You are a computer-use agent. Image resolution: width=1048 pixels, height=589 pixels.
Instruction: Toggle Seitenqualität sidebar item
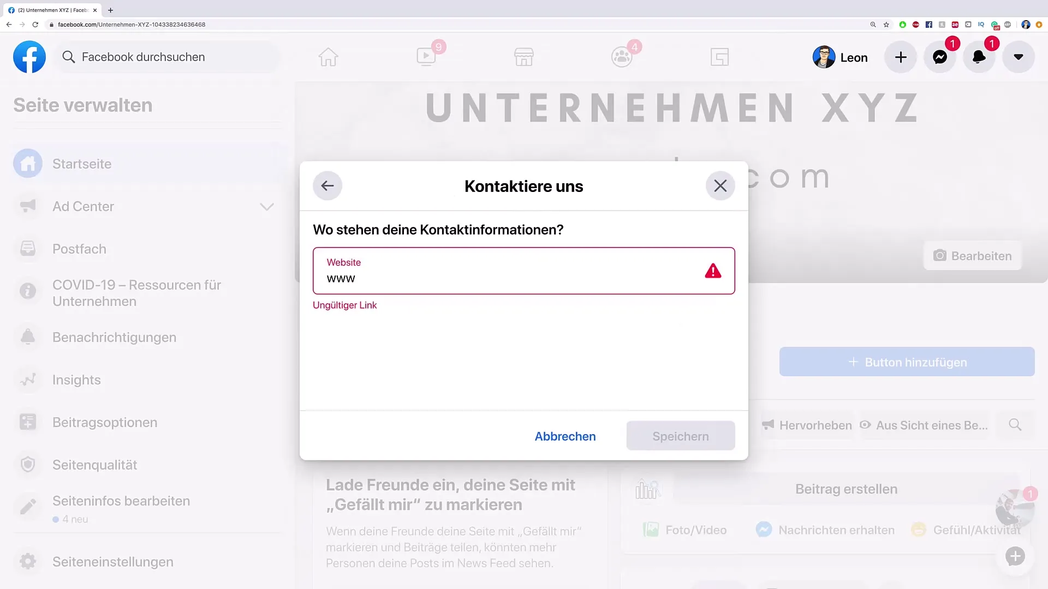coord(94,465)
